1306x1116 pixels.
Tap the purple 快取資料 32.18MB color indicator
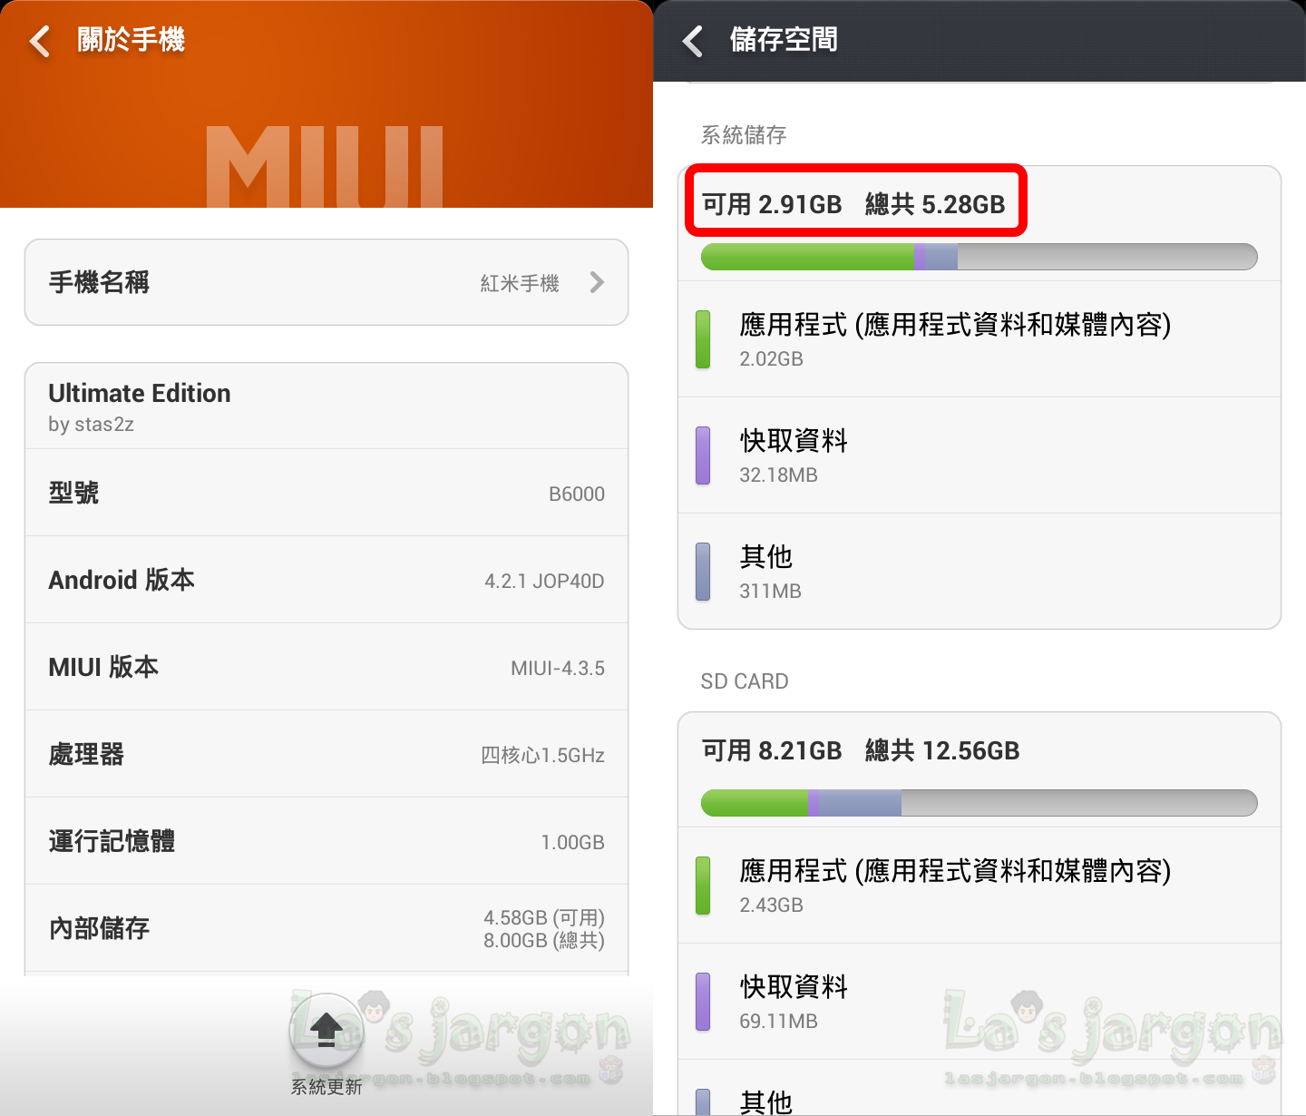tap(703, 455)
